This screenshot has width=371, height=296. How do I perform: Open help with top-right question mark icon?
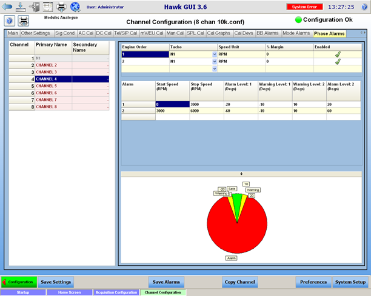click(x=364, y=7)
